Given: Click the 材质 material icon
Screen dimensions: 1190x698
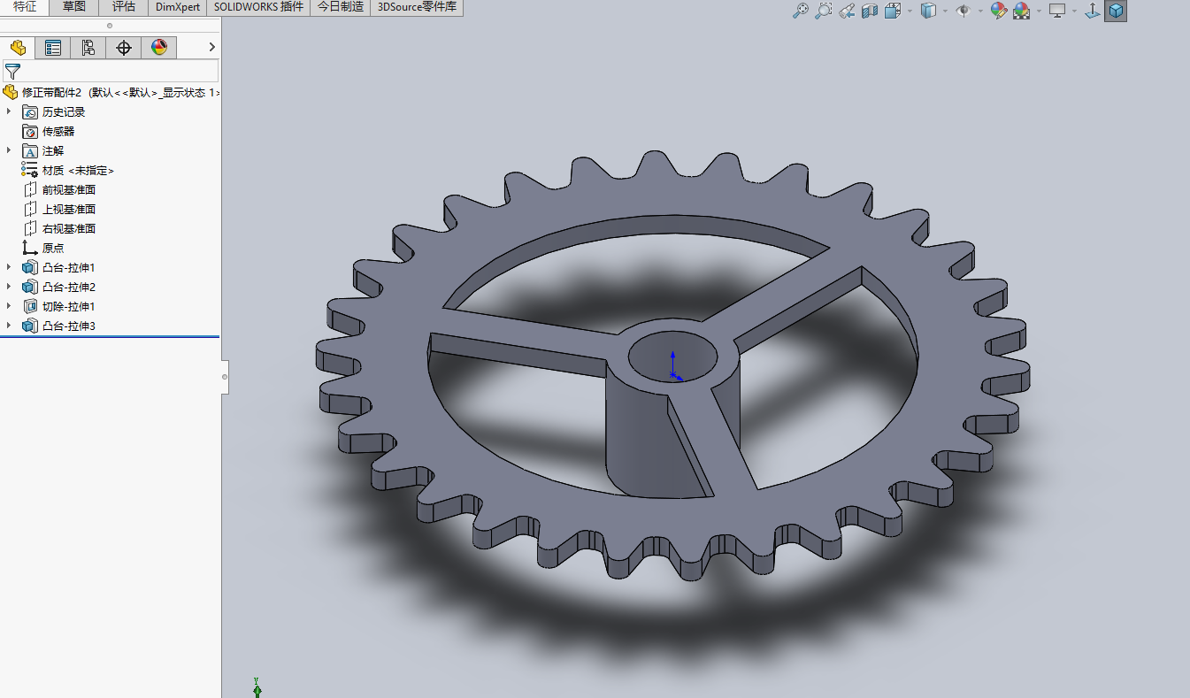Looking at the screenshot, I should (30, 171).
